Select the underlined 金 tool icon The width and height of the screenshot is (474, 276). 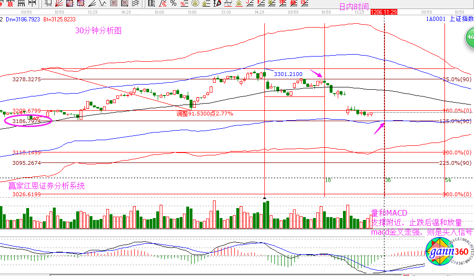[x=239, y=3]
